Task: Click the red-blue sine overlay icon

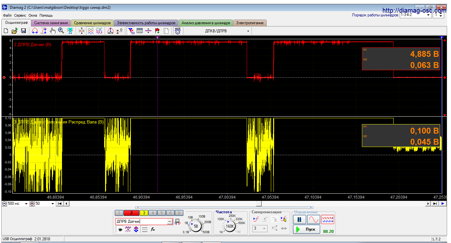Action: 99,31
